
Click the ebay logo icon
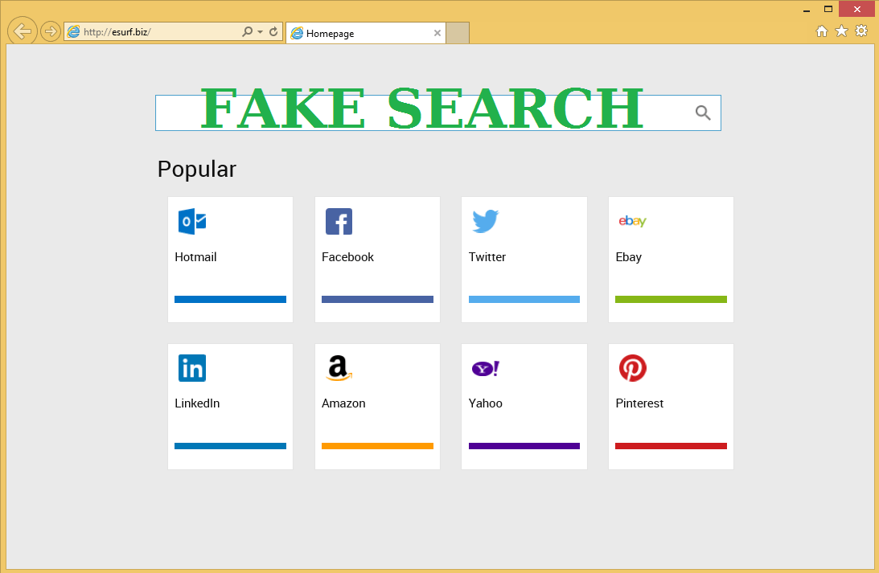(x=632, y=221)
